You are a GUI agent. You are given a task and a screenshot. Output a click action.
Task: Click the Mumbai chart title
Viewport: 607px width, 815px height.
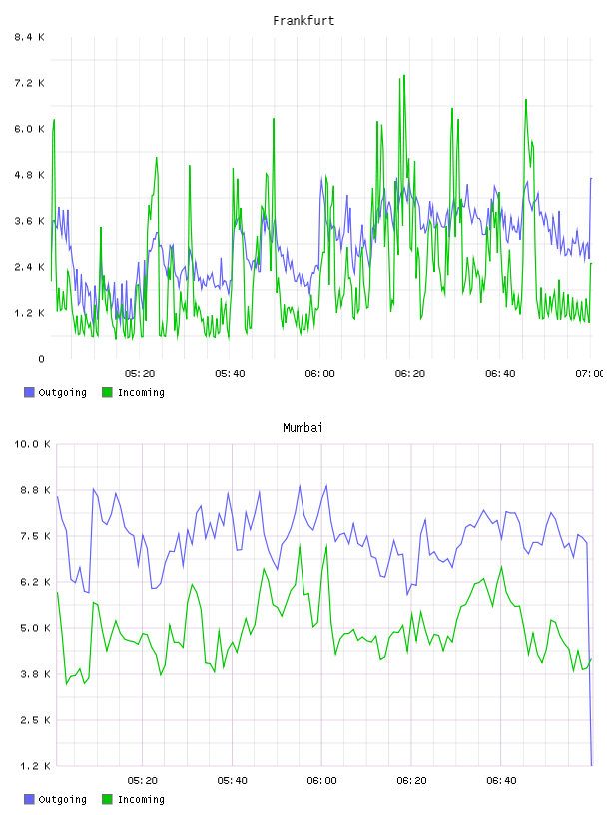coord(303,428)
